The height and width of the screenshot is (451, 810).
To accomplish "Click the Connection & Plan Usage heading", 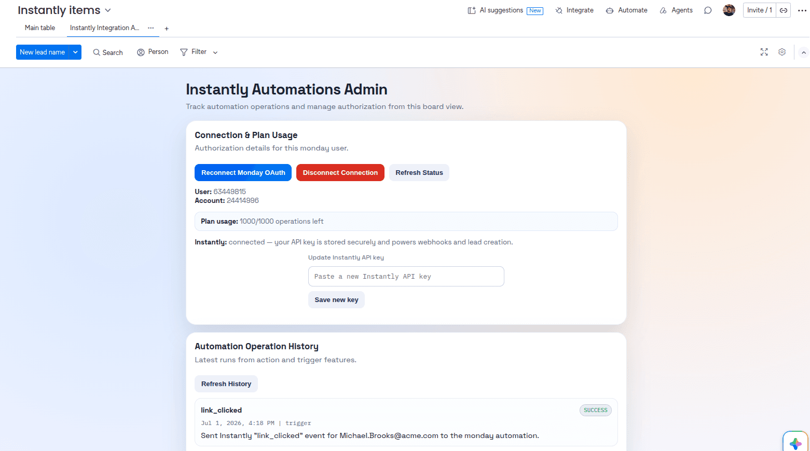I will (246, 135).
